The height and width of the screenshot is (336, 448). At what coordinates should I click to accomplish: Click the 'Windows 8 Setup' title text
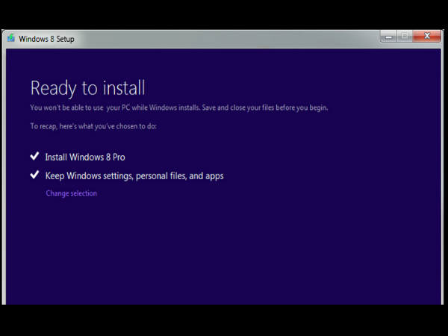tap(46, 39)
